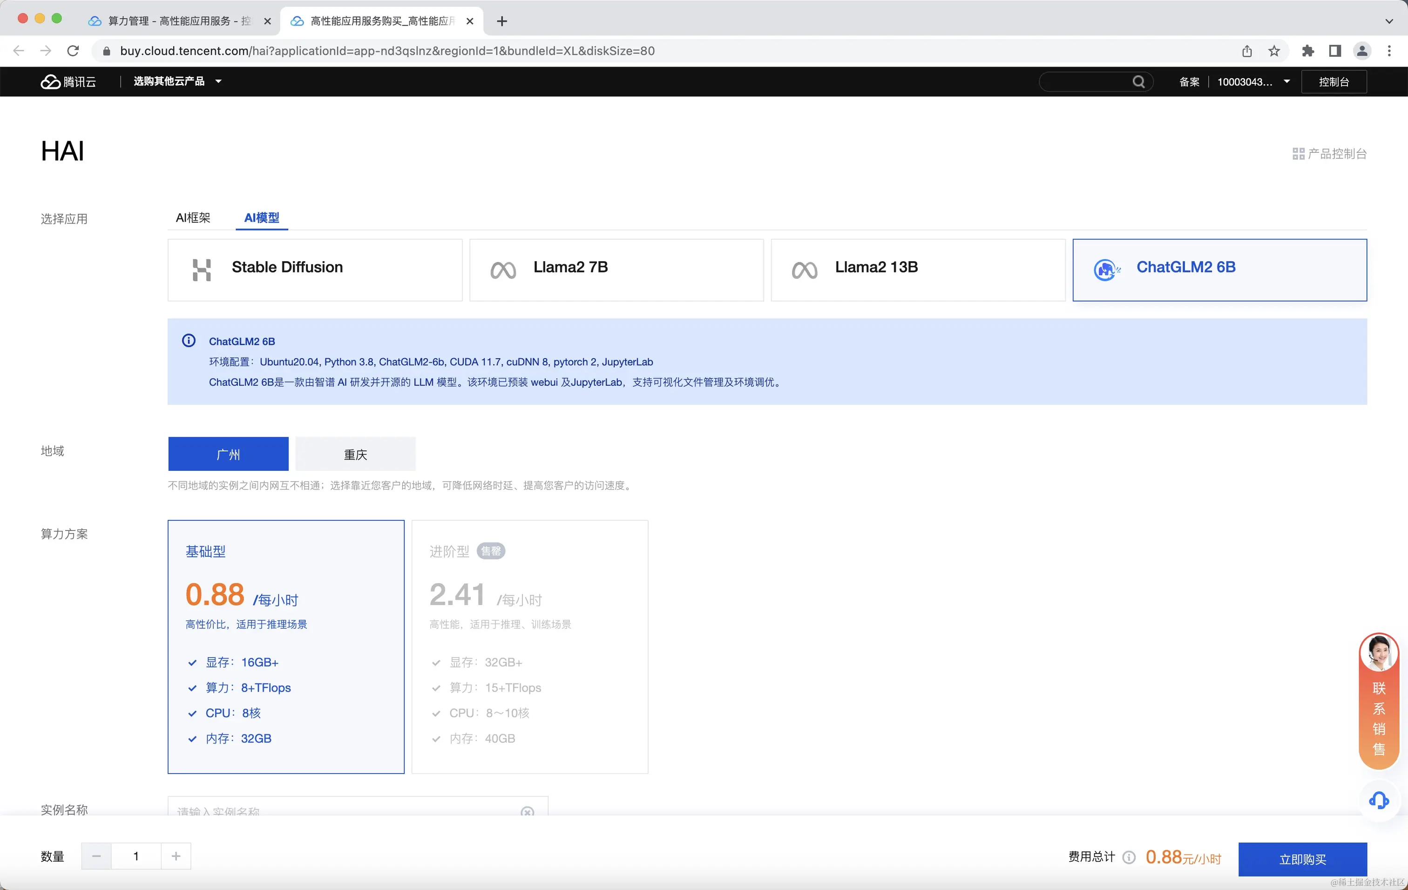Screen dimensions: 1408x890
Task: Click the share page icon in address bar
Action: pos(1246,51)
